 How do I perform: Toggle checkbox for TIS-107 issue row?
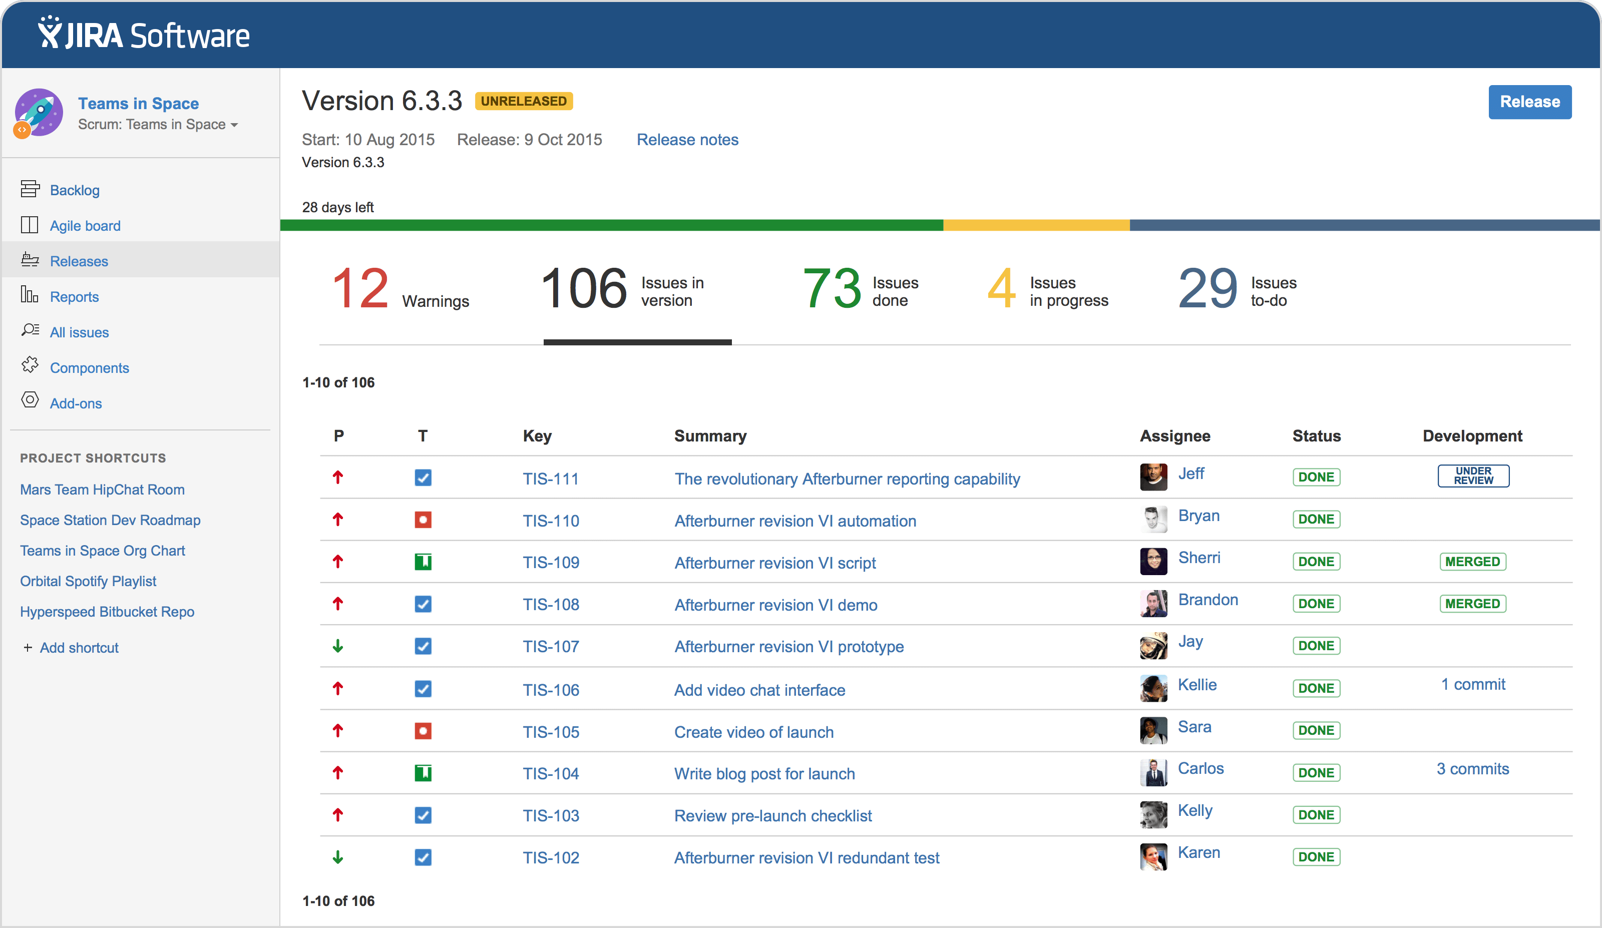[x=423, y=645]
